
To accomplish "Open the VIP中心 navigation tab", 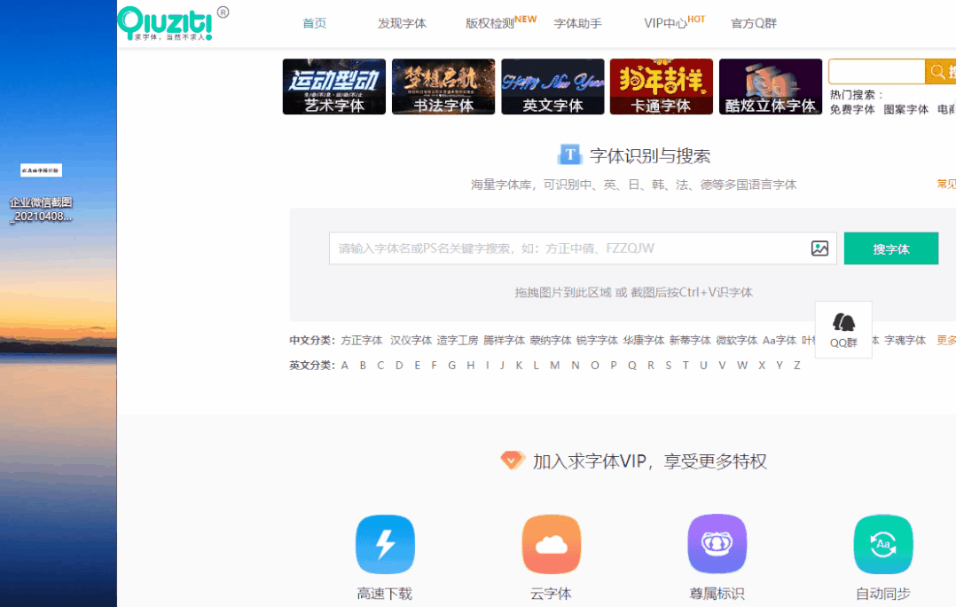I will pyautogui.click(x=665, y=23).
